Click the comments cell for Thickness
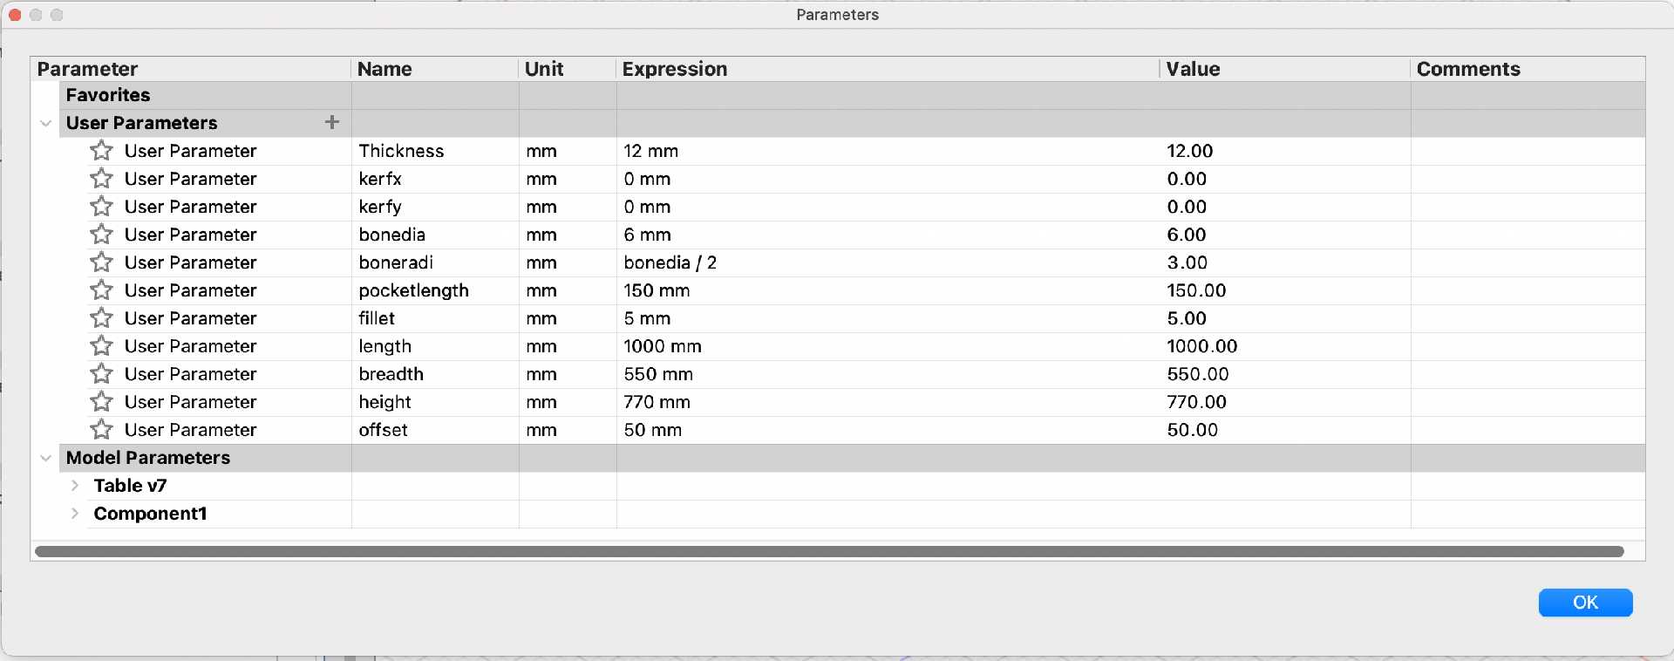Screen dimensions: 1674x661 pyautogui.click(x=1528, y=151)
